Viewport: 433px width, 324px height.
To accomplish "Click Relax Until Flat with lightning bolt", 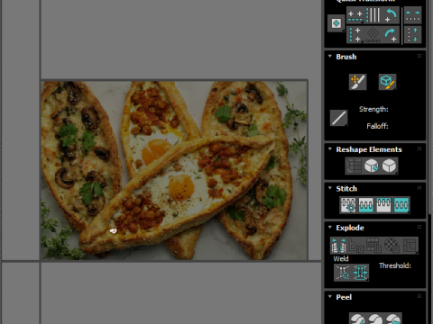I will (x=372, y=166).
